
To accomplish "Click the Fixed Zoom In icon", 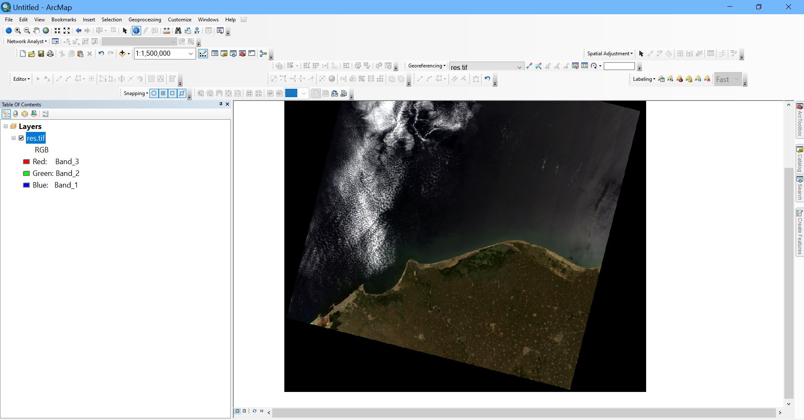I will point(57,31).
